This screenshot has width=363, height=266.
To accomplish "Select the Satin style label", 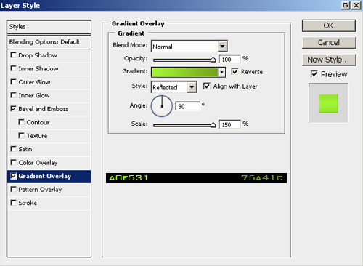I will click(x=25, y=149).
